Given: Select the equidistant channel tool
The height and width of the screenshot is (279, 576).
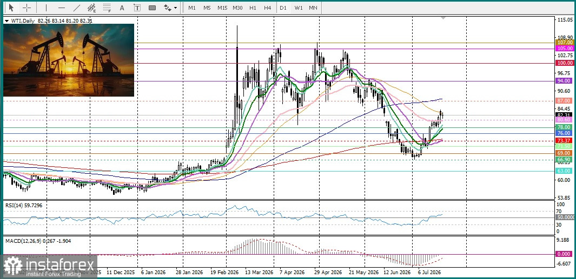Looking at the screenshot, I should click(92, 8).
